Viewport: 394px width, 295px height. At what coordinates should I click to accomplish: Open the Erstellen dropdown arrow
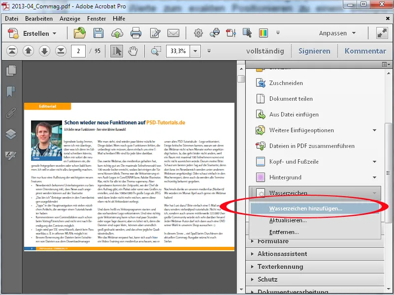55,33
